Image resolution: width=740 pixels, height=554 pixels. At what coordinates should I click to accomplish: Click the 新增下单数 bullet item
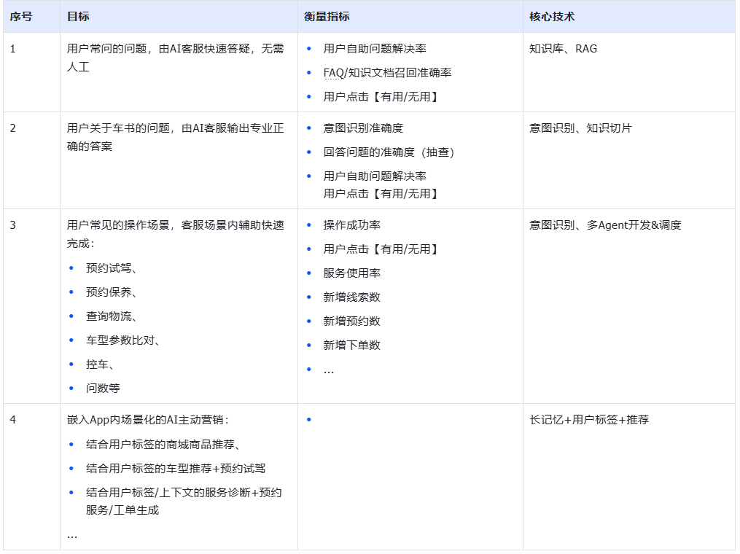click(351, 346)
